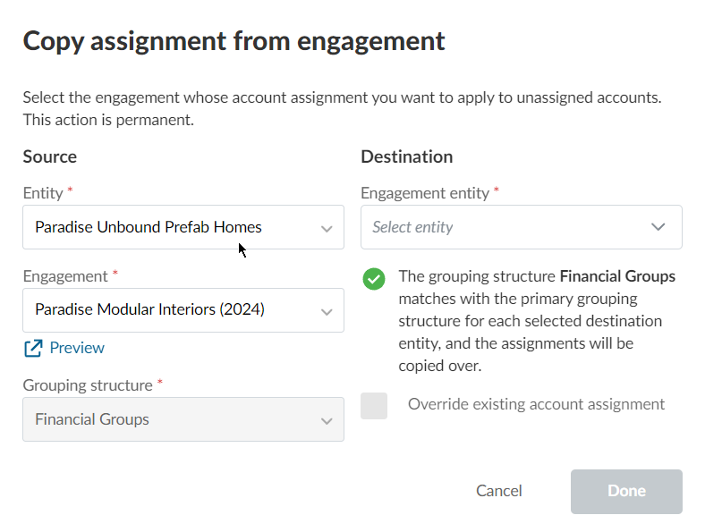This screenshot has width=705, height=532.
Task: Click the green checkmark status icon
Action: pyautogui.click(x=373, y=279)
